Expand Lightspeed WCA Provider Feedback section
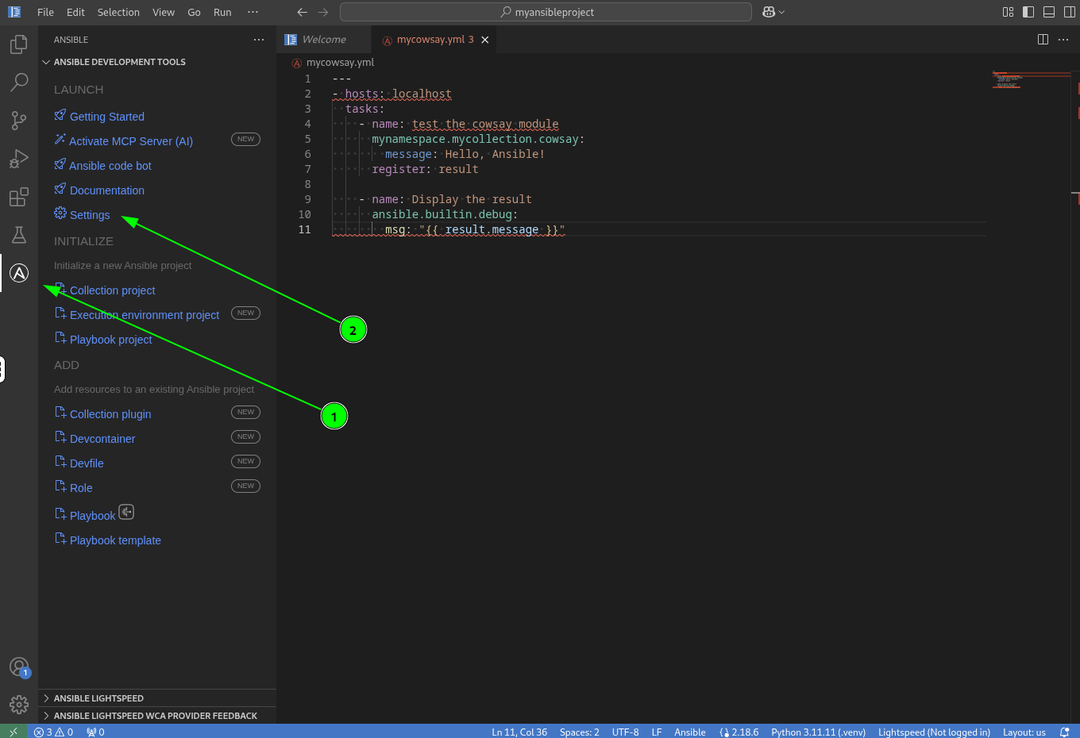The height and width of the screenshot is (738, 1080). click(157, 716)
